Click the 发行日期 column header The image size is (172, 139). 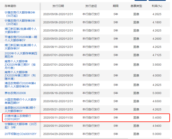point(58,6)
